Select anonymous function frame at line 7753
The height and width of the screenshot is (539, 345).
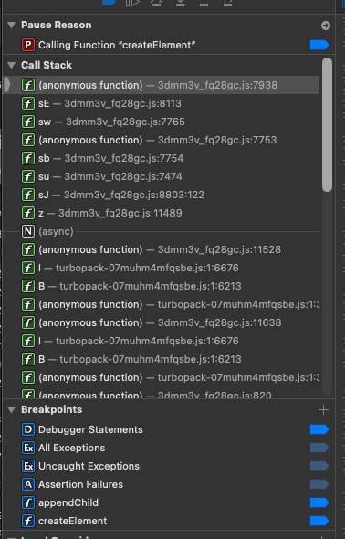(x=162, y=140)
